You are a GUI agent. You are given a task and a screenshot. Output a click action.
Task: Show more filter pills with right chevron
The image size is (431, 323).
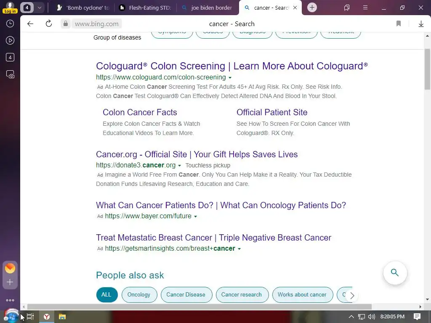[352, 296]
